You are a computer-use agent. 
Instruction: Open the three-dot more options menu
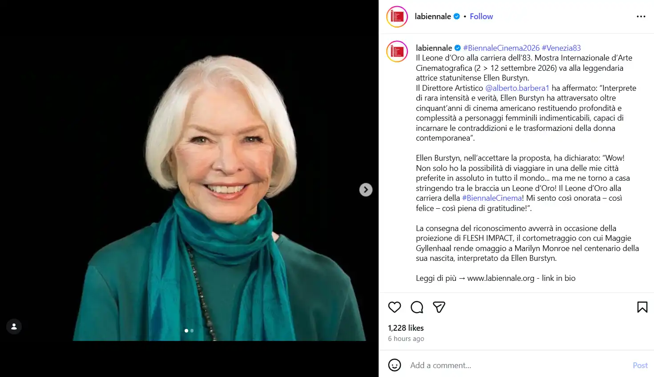641,16
